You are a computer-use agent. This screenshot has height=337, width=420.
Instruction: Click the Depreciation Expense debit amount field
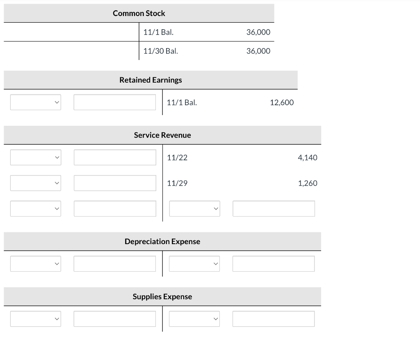pyautogui.click(x=114, y=263)
